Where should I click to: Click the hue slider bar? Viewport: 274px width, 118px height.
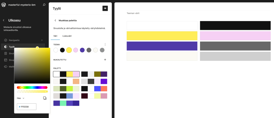(32, 87)
